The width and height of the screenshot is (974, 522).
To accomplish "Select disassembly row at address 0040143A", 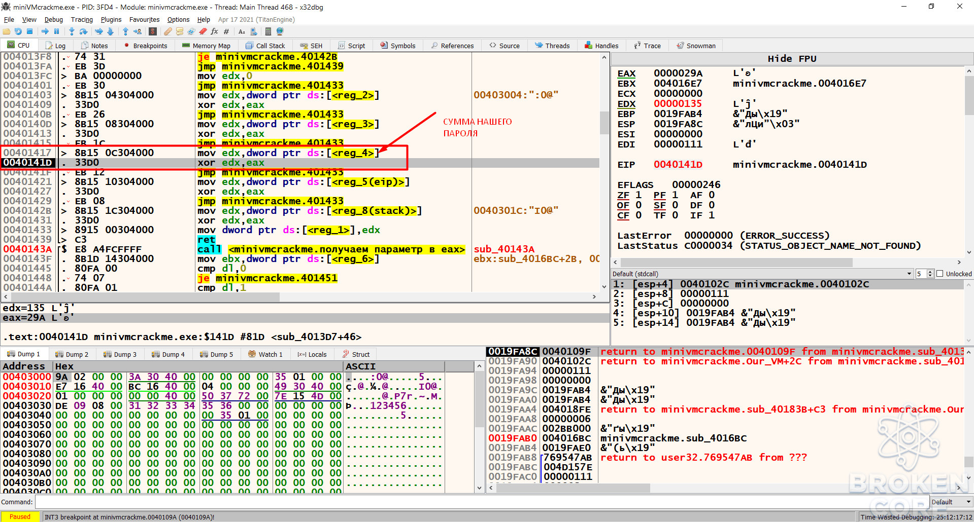I will (300, 249).
